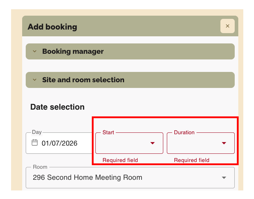The width and height of the screenshot is (254, 199).
Task: Click the chevron beside Site and room selection
Action: click(35, 80)
